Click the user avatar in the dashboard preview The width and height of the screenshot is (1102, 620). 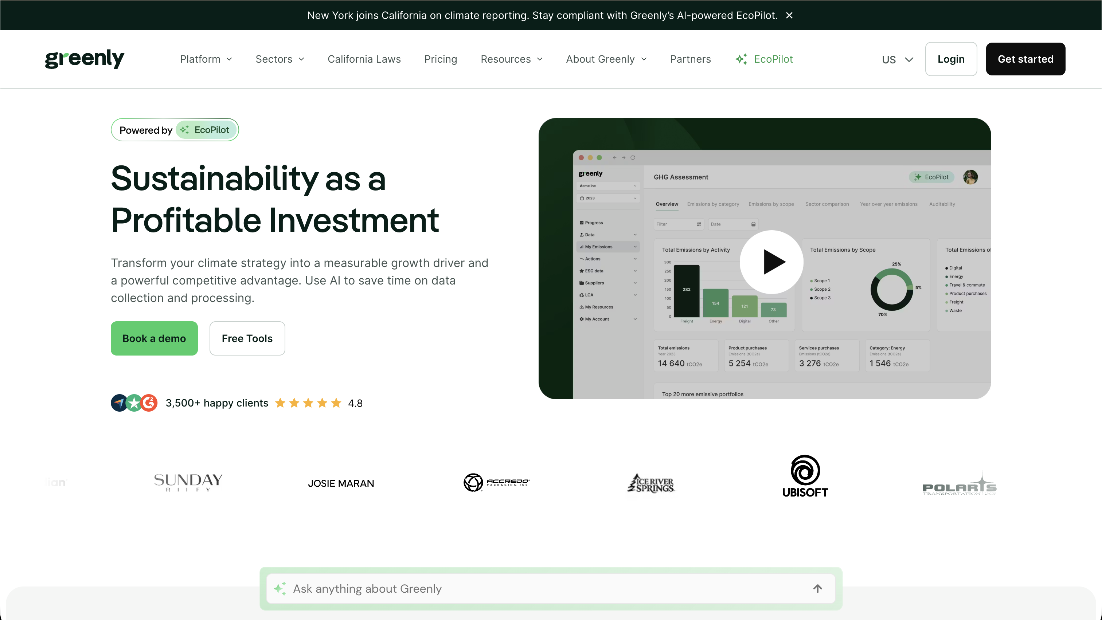click(x=970, y=177)
